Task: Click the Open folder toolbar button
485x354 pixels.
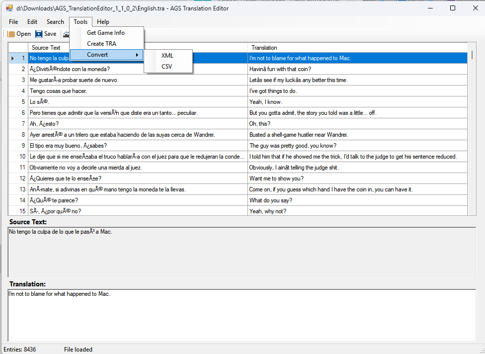Action: point(19,34)
